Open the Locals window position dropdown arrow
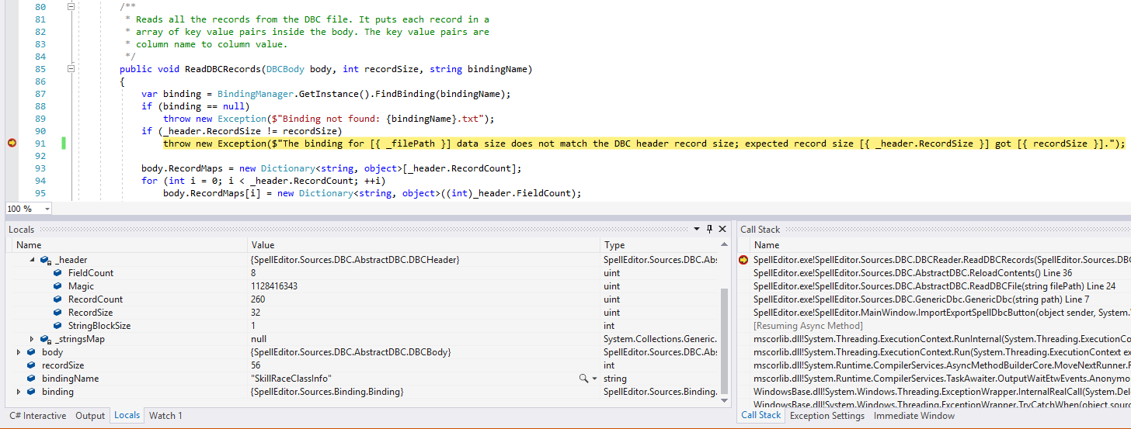The width and height of the screenshot is (1131, 429). (x=698, y=230)
